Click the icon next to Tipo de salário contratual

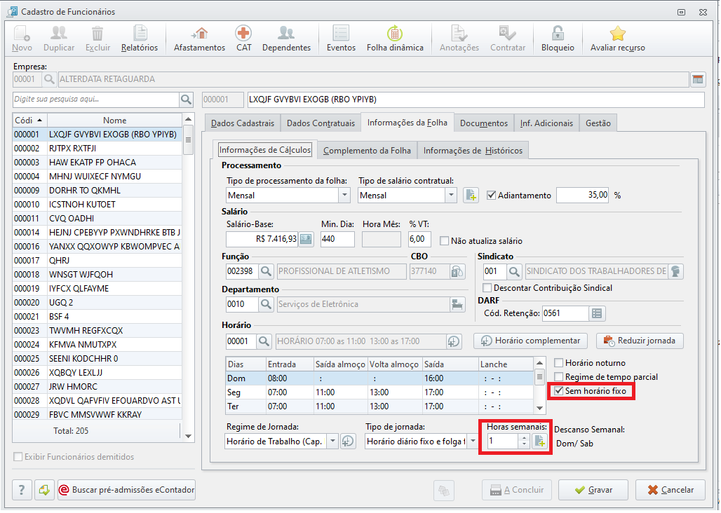(x=471, y=196)
